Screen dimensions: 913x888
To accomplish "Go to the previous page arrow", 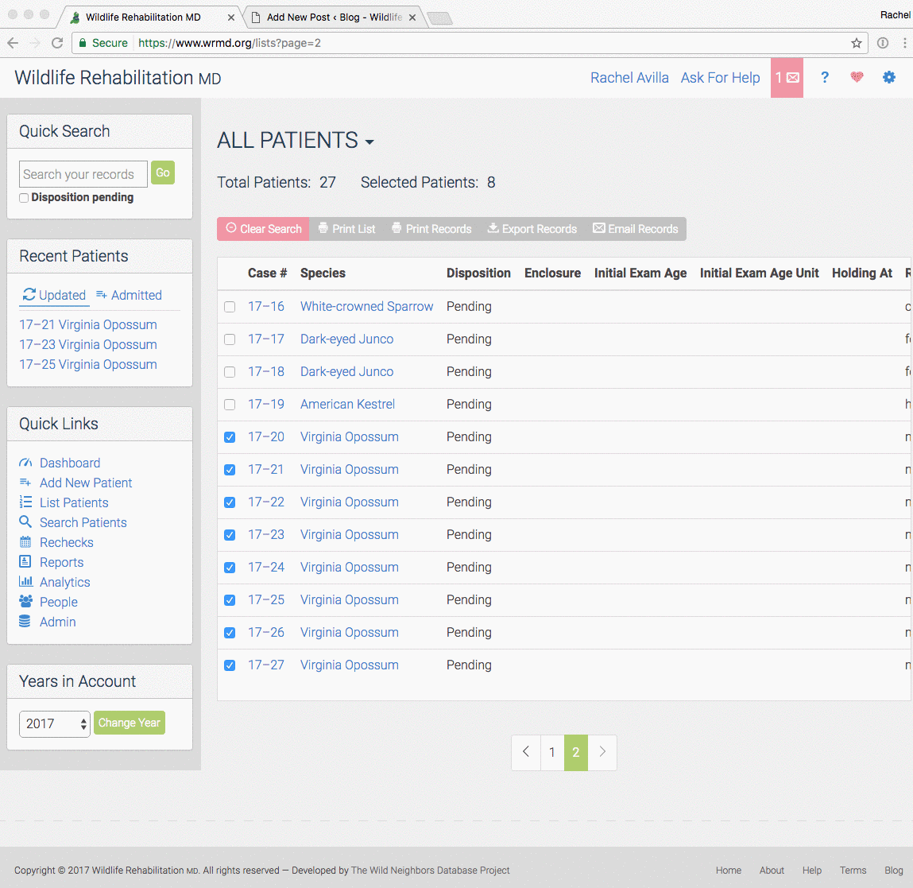I will (526, 752).
